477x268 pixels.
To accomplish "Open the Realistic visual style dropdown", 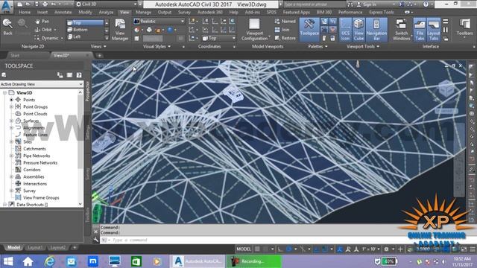I will [x=159, y=22].
